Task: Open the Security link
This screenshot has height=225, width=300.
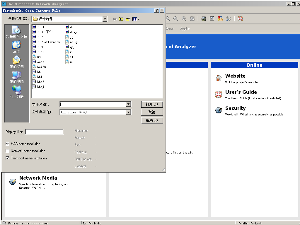Action: coord(235,108)
